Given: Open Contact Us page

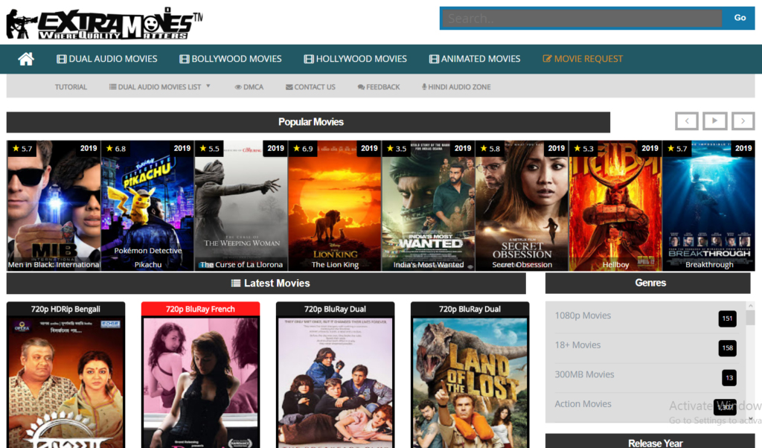Looking at the screenshot, I should click(x=310, y=87).
